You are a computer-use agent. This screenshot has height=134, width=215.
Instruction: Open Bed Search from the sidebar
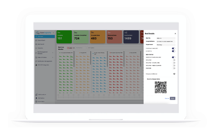[x=41, y=44]
